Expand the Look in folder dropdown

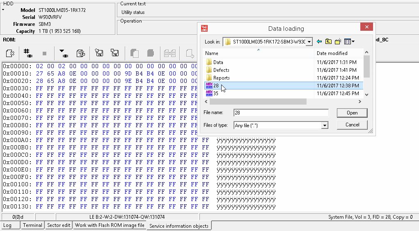[309, 42]
